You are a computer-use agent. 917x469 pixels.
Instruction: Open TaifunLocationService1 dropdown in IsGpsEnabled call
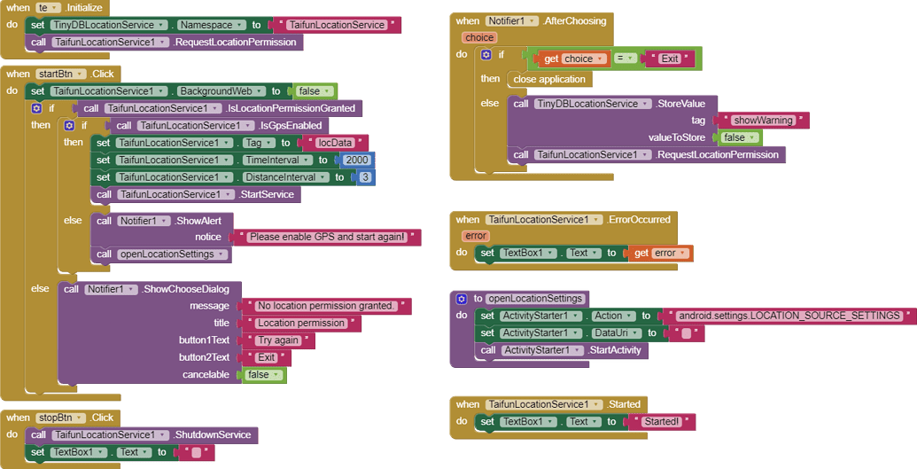pos(196,125)
